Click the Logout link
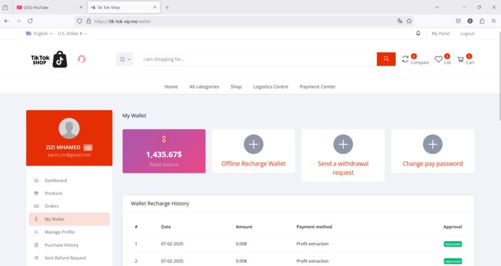The image size is (501, 266). (x=467, y=34)
